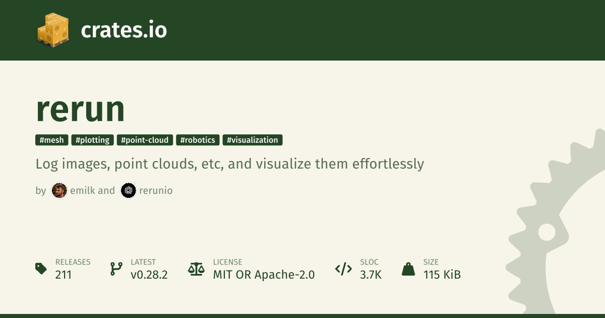
Task: Open the #point-cloud keyword tag
Action: [x=145, y=140]
